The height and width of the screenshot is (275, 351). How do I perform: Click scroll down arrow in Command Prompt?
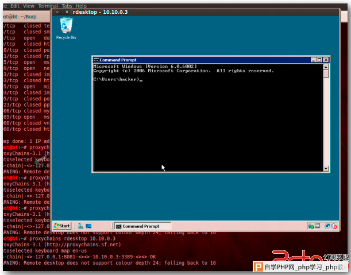coord(326,168)
